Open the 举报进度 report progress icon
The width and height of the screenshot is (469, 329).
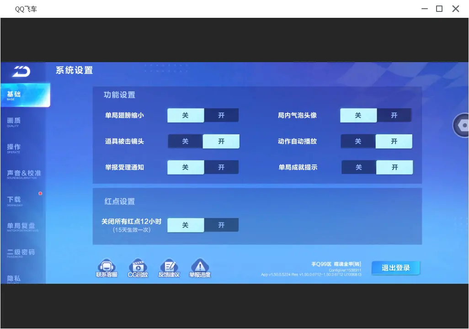(x=200, y=268)
